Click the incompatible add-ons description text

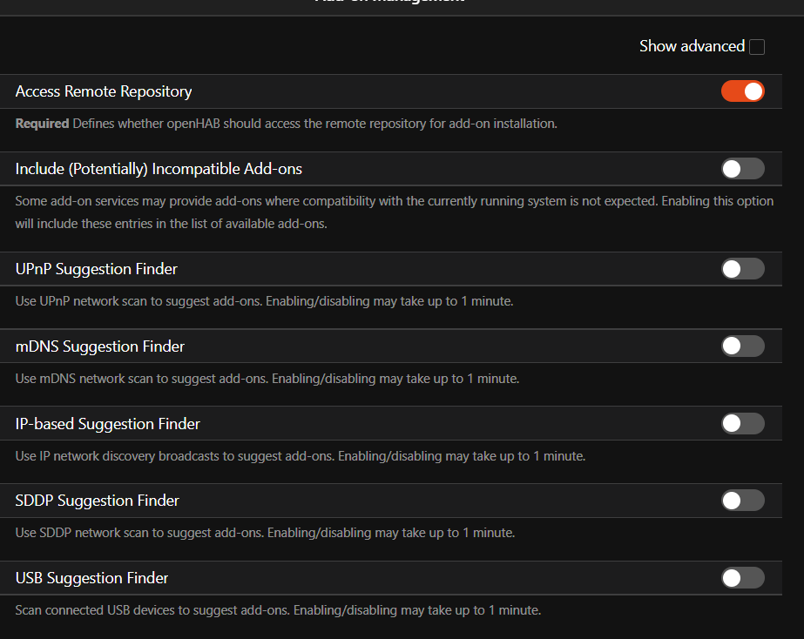(394, 212)
